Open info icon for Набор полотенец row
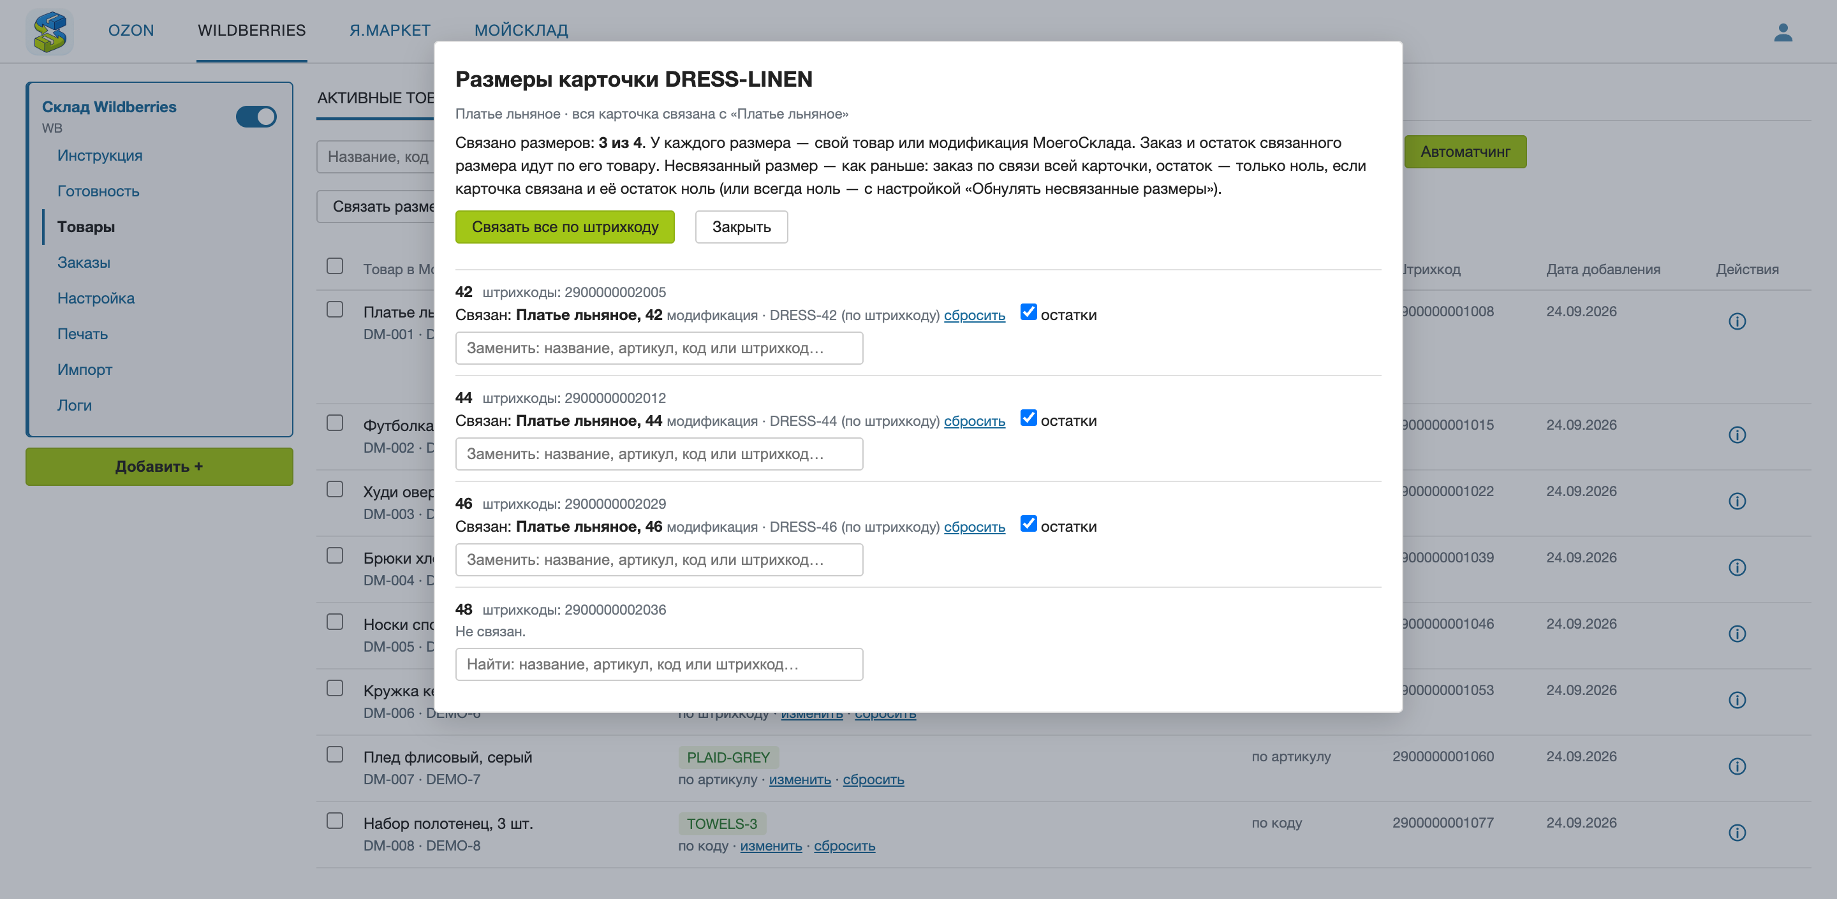 [x=1737, y=833]
